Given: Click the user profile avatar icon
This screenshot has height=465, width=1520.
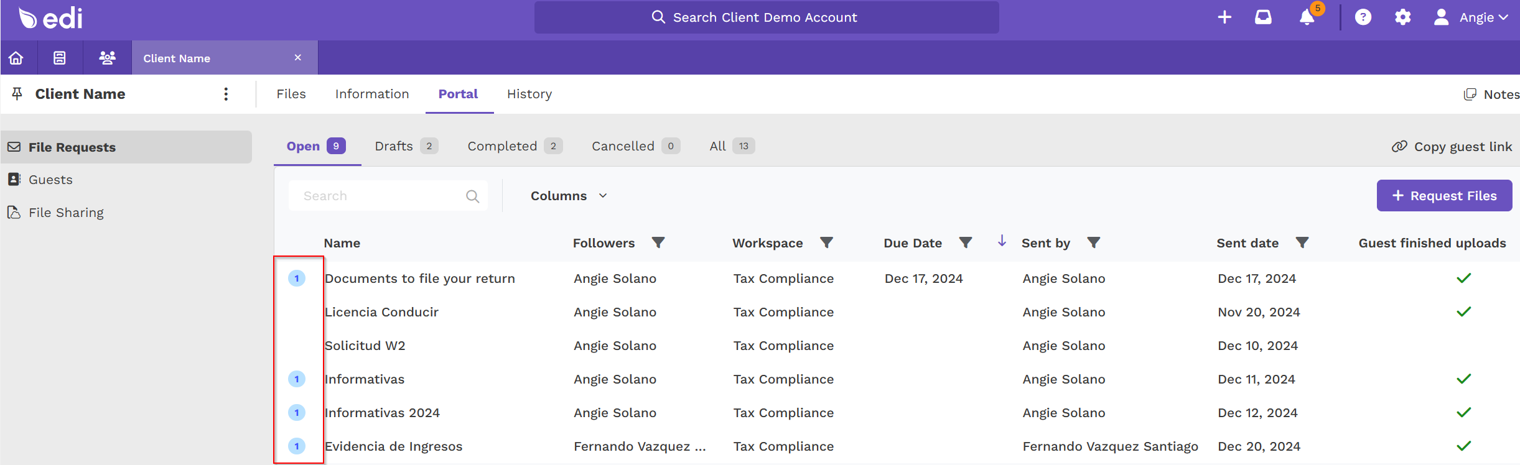Looking at the screenshot, I should pos(1441,17).
